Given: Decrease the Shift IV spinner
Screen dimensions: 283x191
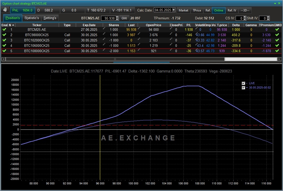Looking at the screenshot, I should click(x=268, y=19).
